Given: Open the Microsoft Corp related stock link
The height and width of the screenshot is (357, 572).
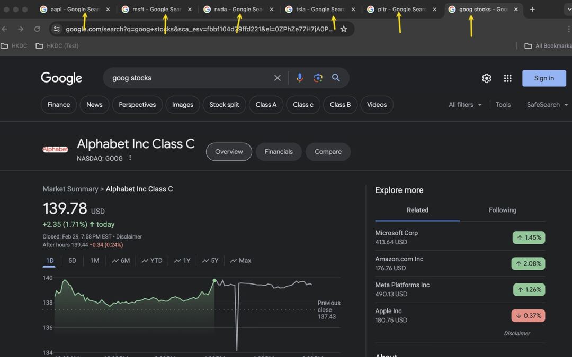Looking at the screenshot, I should [396, 233].
